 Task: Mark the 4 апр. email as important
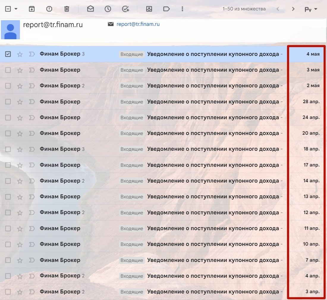[x=32, y=276]
